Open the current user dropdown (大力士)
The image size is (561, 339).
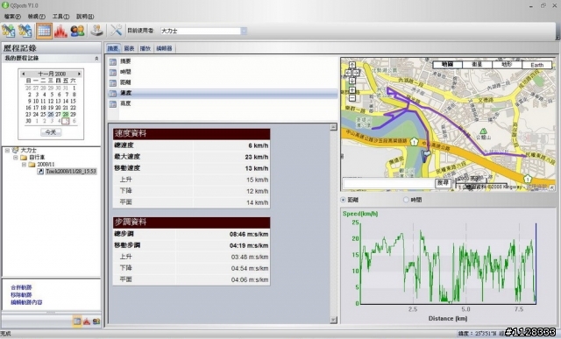click(244, 32)
